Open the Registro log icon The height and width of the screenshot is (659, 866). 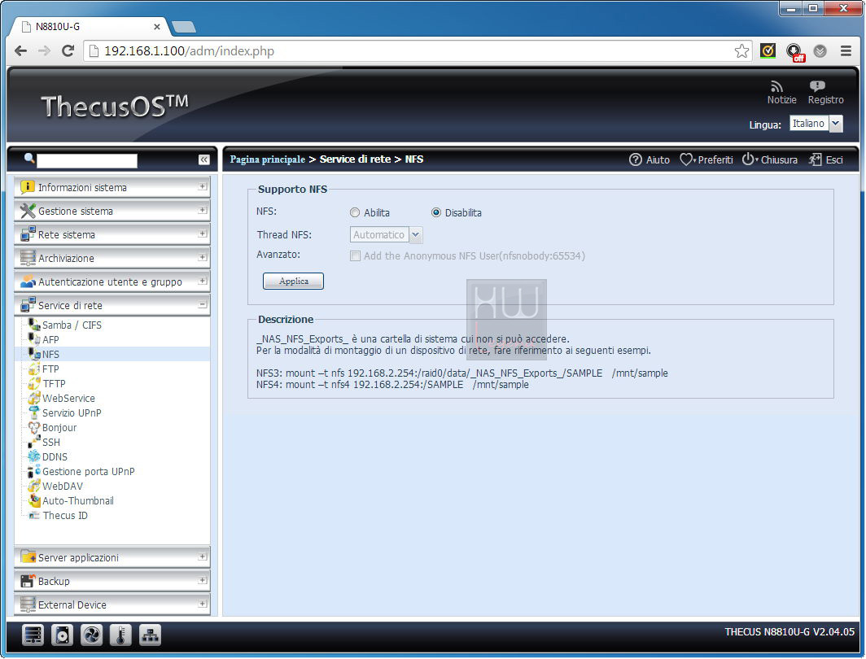point(817,86)
